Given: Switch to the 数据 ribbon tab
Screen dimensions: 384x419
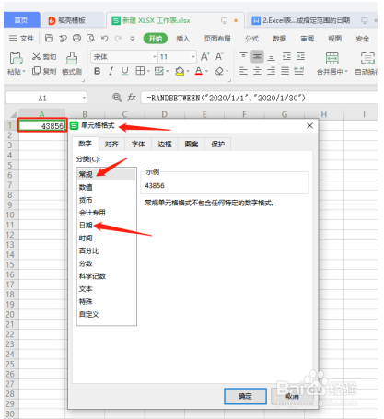Looking at the screenshot, I should (280, 39).
